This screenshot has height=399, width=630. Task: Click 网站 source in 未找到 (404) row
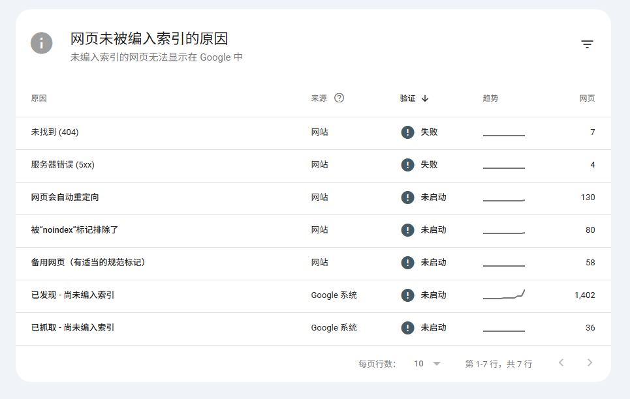319,132
